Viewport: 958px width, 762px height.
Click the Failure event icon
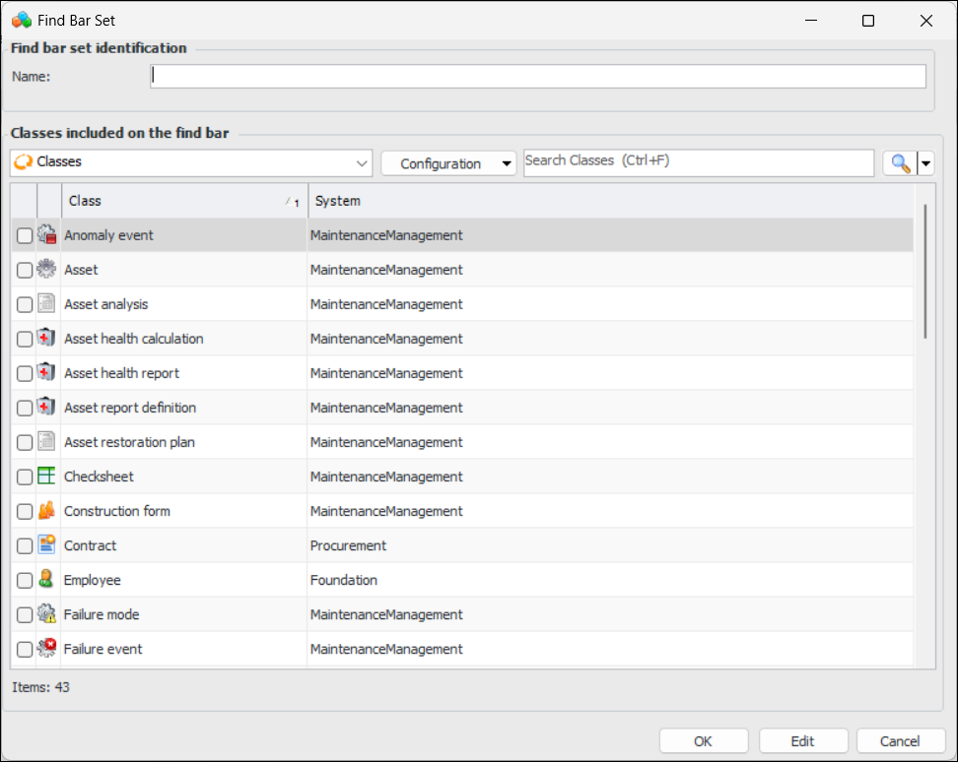[x=46, y=649]
